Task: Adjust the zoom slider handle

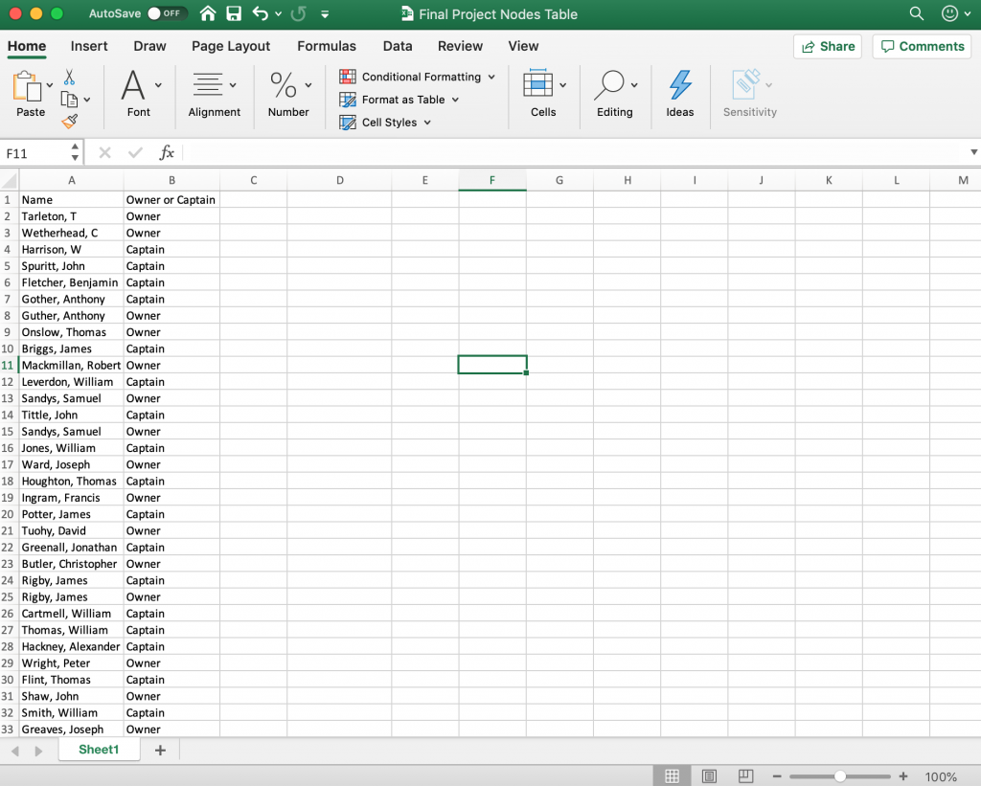Action: 840,776
